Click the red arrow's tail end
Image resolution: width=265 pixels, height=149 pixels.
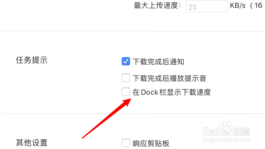tap(83, 137)
